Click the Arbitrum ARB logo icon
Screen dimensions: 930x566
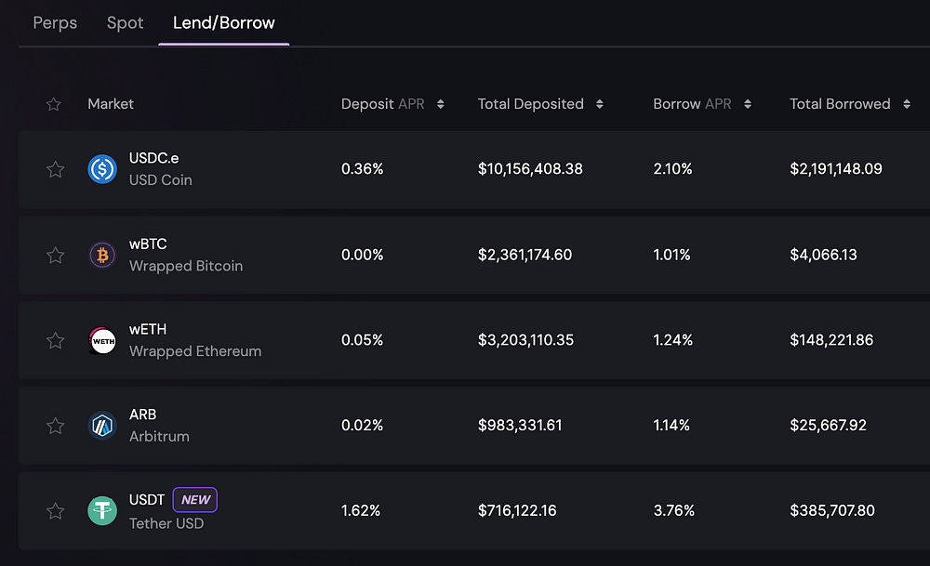tap(102, 426)
